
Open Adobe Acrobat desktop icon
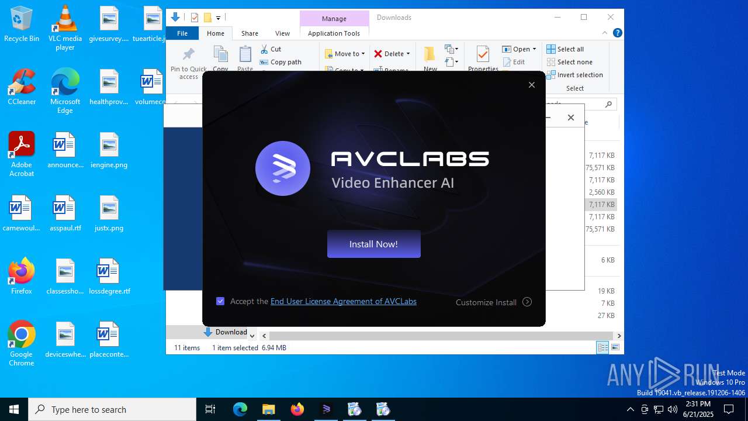tap(22, 154)
